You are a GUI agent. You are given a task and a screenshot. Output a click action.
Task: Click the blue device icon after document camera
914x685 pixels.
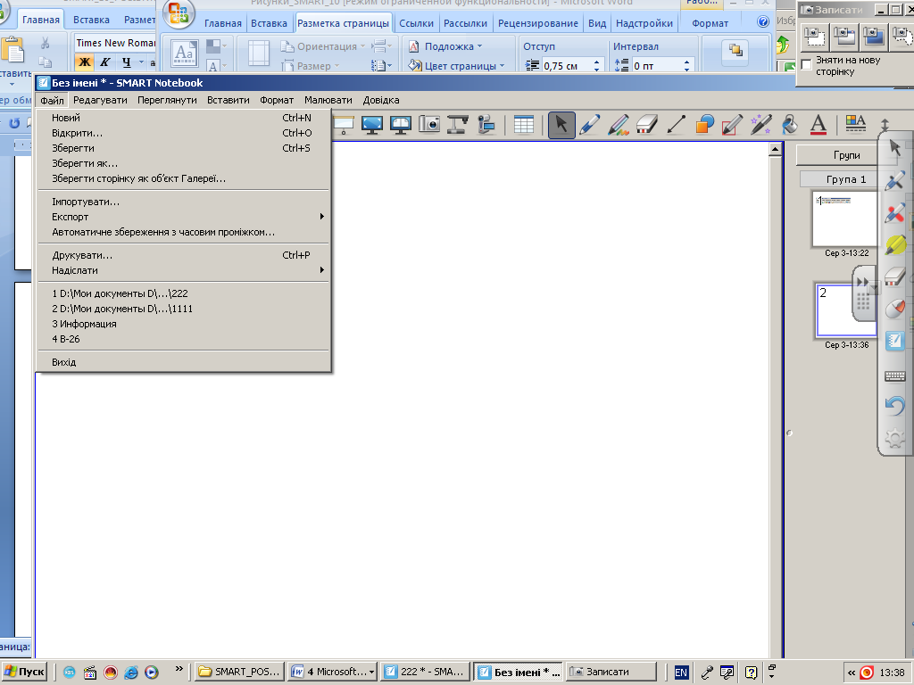coord(486,125)
